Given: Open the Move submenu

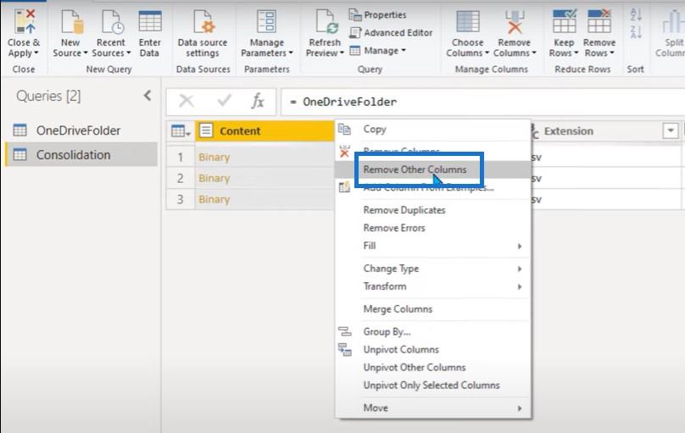Looking at the screenshot, I should click(x=433, y=408).
